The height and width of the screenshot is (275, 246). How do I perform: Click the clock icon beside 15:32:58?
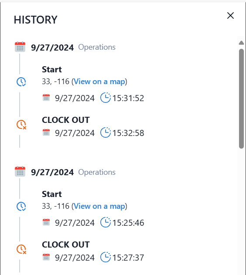click(x=106, y=132)
